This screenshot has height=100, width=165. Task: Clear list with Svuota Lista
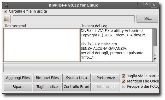(76, 78)
